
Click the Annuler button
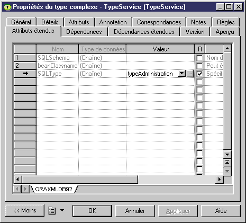[x=135, y=211]
